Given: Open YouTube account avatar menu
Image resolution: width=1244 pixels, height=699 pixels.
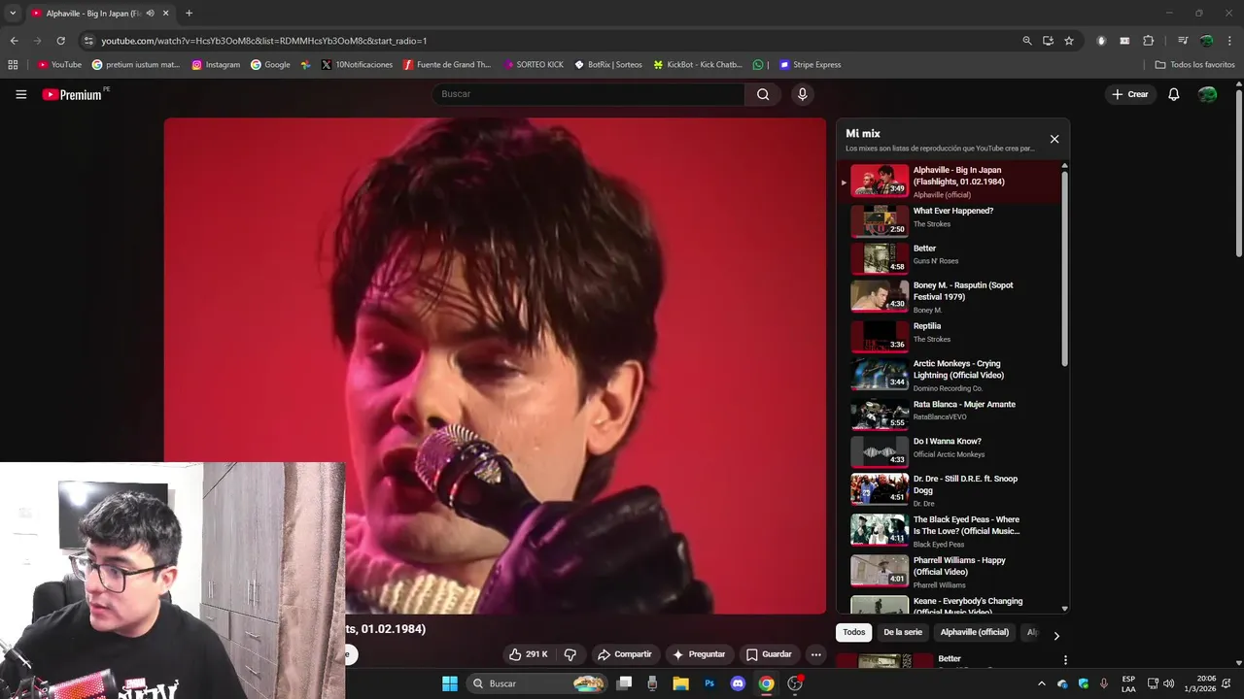Looking at the screenshot, I should (x=1207, y=94).
